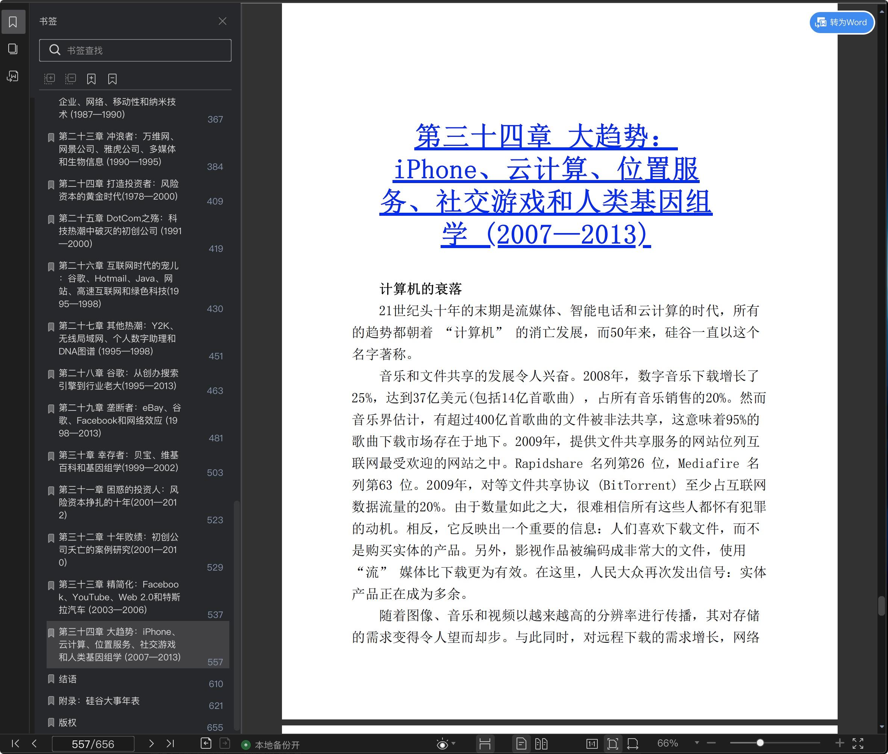Select bookmark 第三十三章 精简化
This screenshot has width=888, height=754.
(138, 598)
